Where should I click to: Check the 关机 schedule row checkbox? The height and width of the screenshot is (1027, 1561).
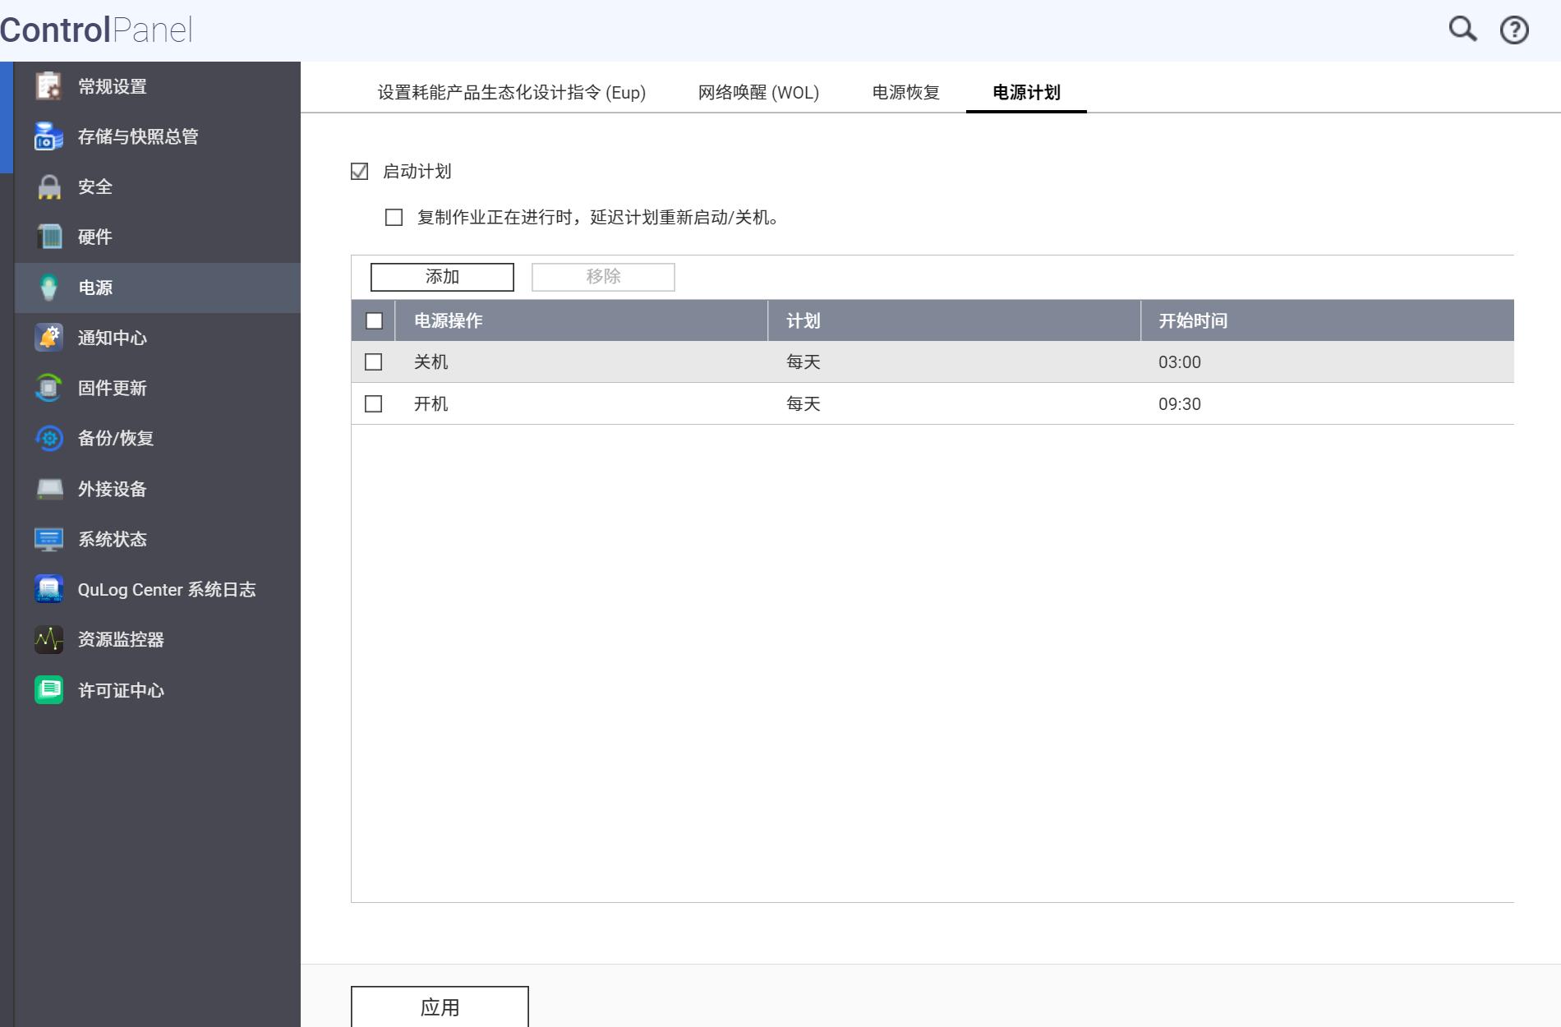tap(375, 361)
